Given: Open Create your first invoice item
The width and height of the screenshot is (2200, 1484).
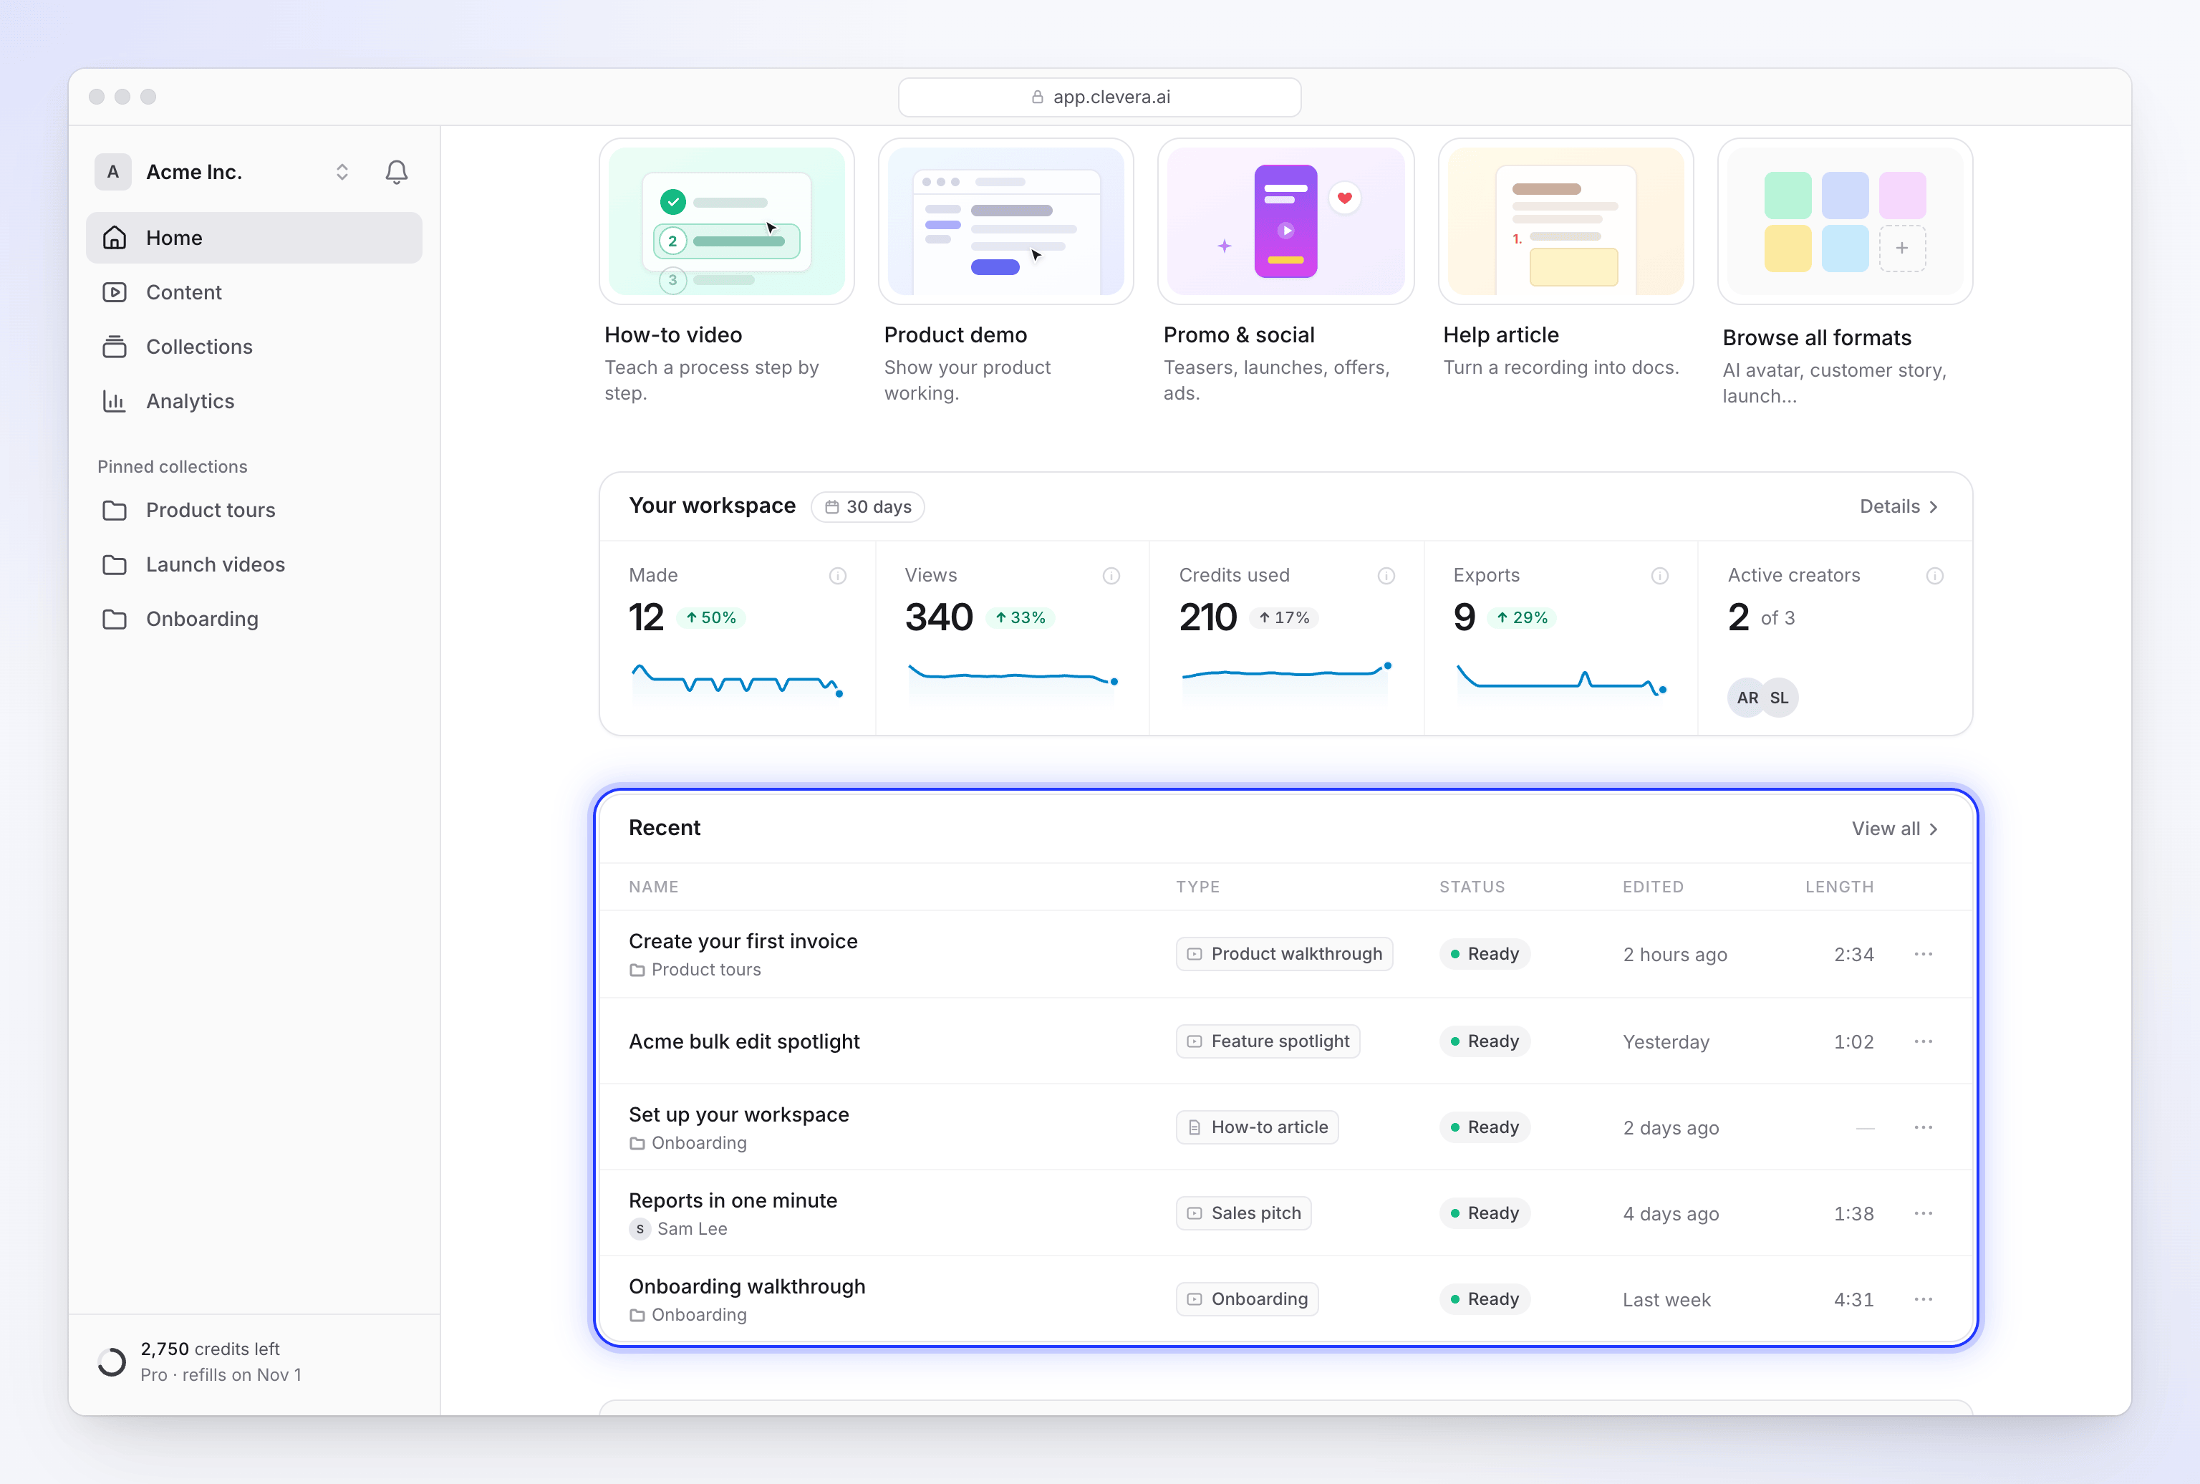Looking at the screenshot, I should [743, 942].
